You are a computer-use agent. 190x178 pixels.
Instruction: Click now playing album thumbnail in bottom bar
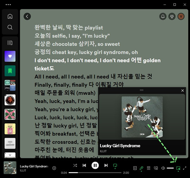(x=10, y=168)
